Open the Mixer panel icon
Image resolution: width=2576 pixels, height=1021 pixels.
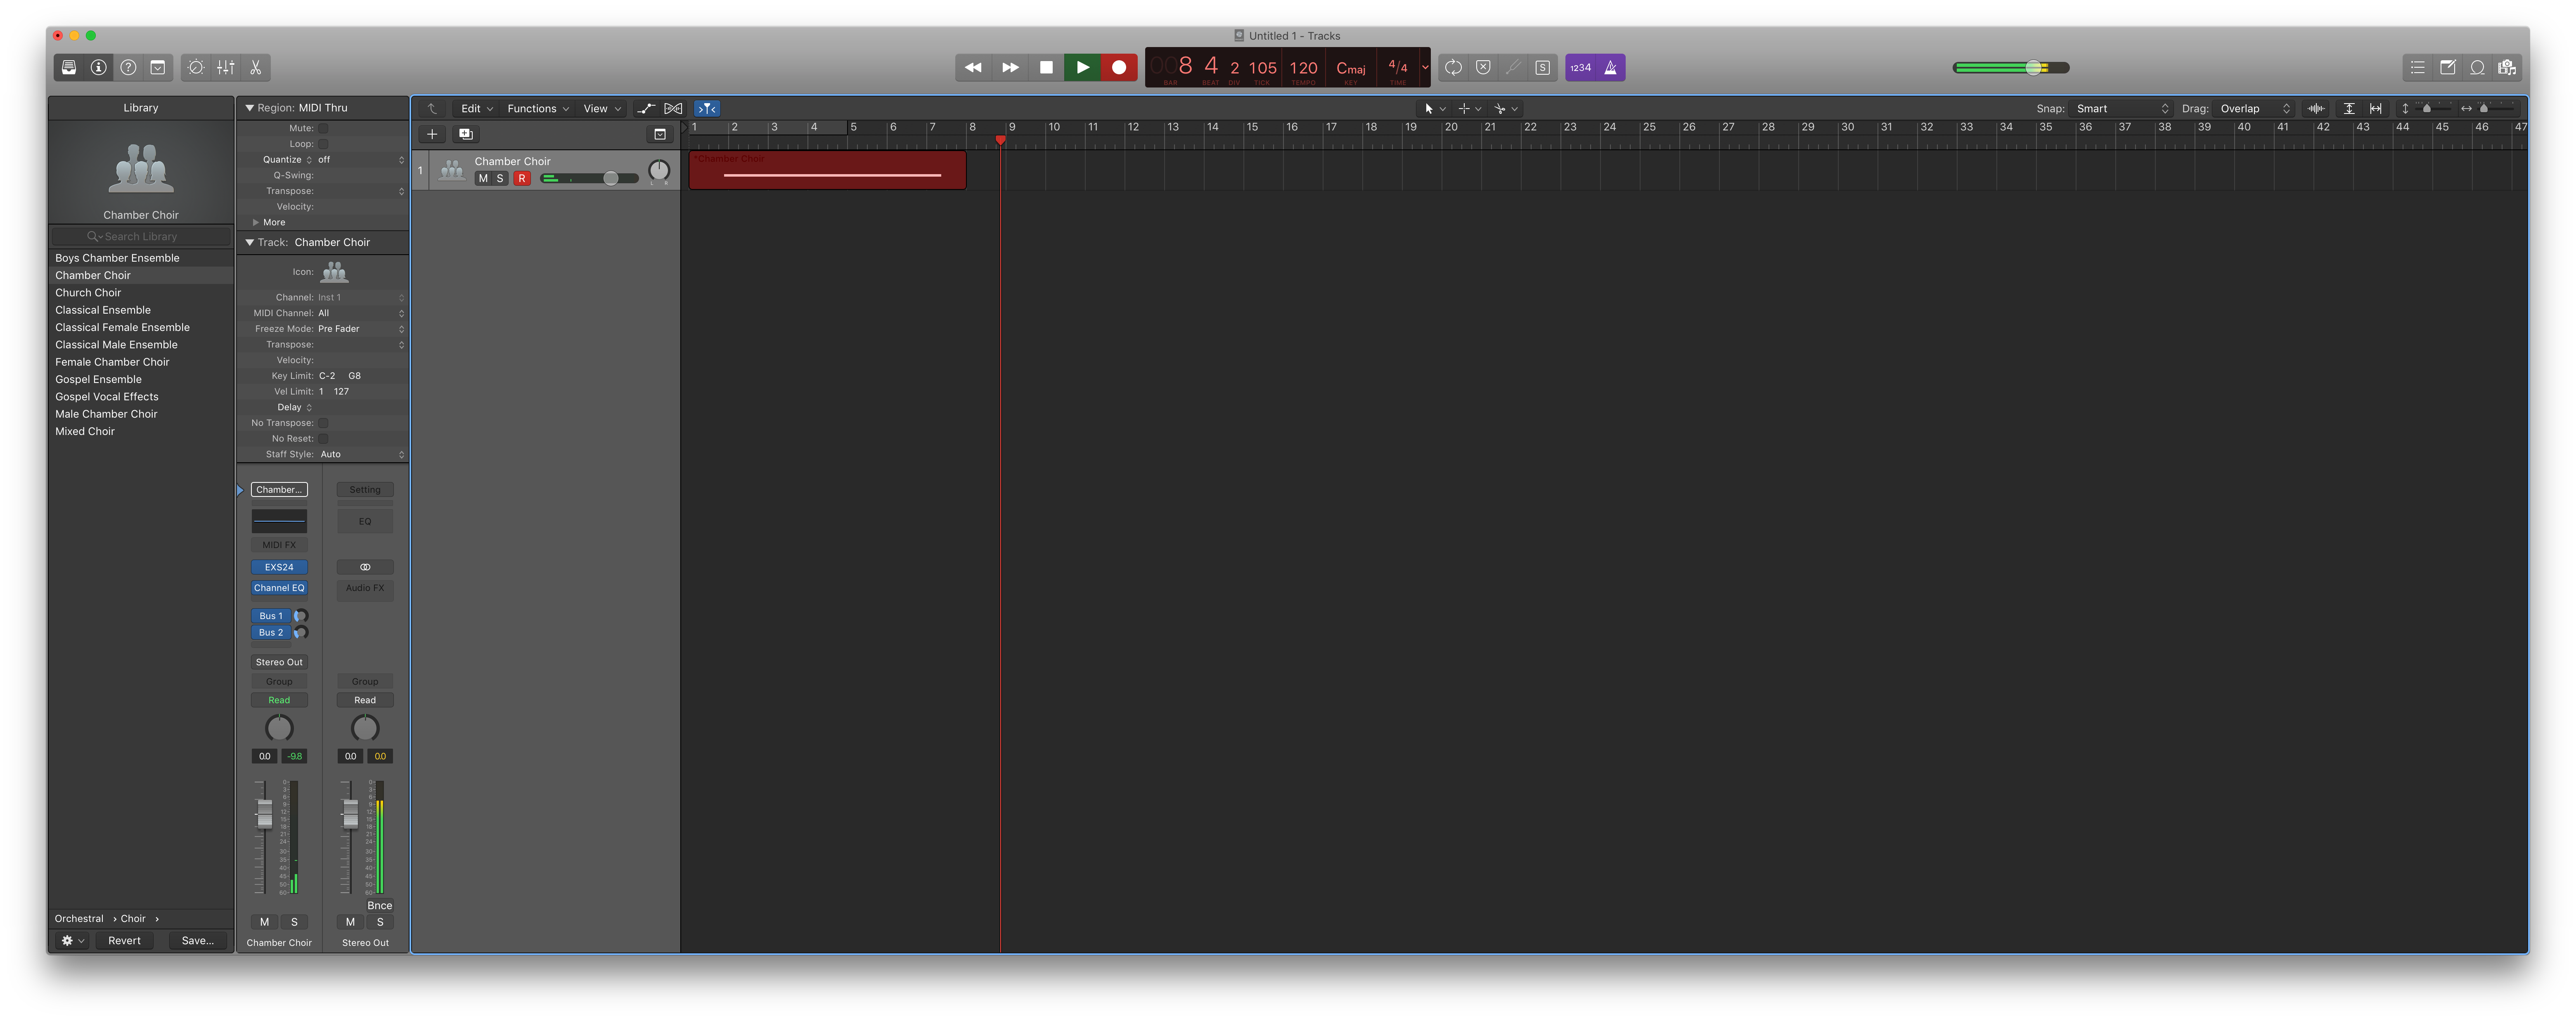point(225,67)
